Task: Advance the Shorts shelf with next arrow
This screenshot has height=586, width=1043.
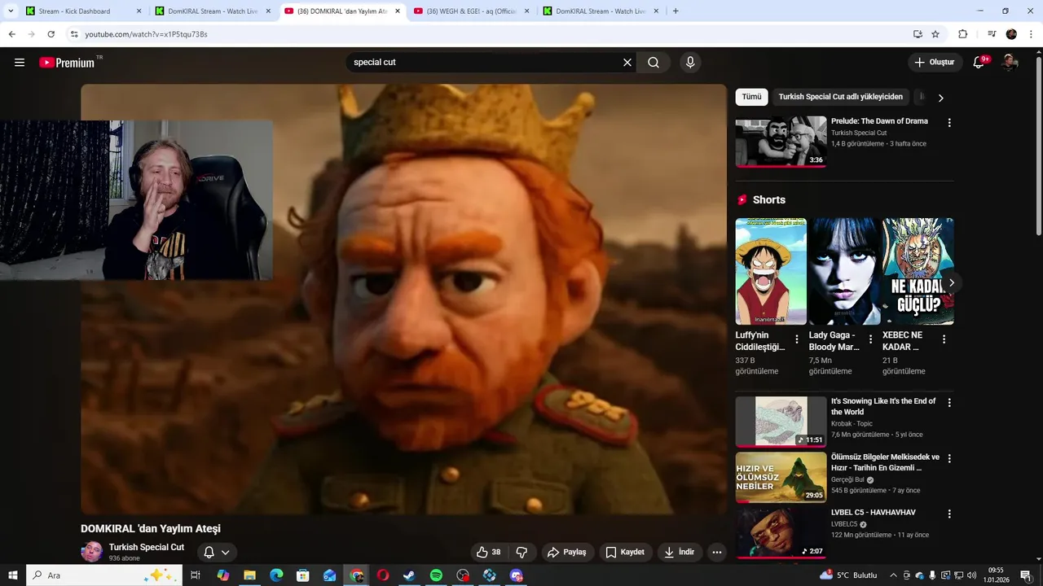Action: (x=951, y=282)
